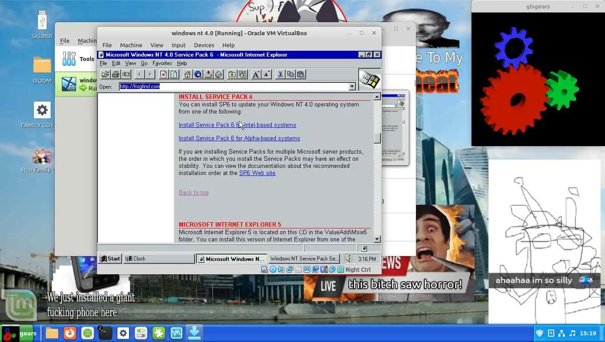Open the VirtualBox VM Machine menu
The width and height of the screenshot is (605, 342).
131,45
